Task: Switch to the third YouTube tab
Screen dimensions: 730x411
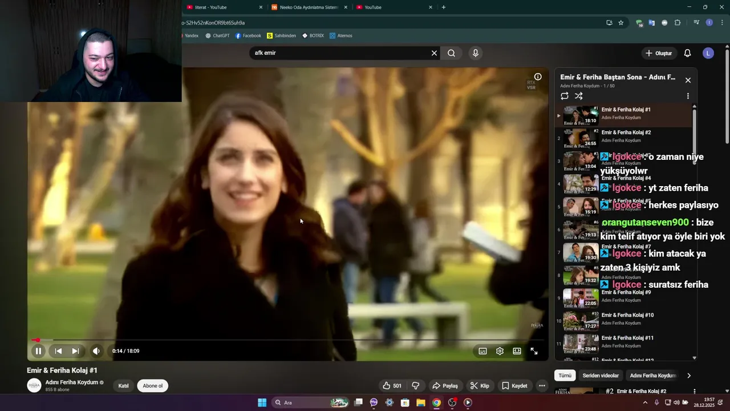Action: tap(394, 7)
